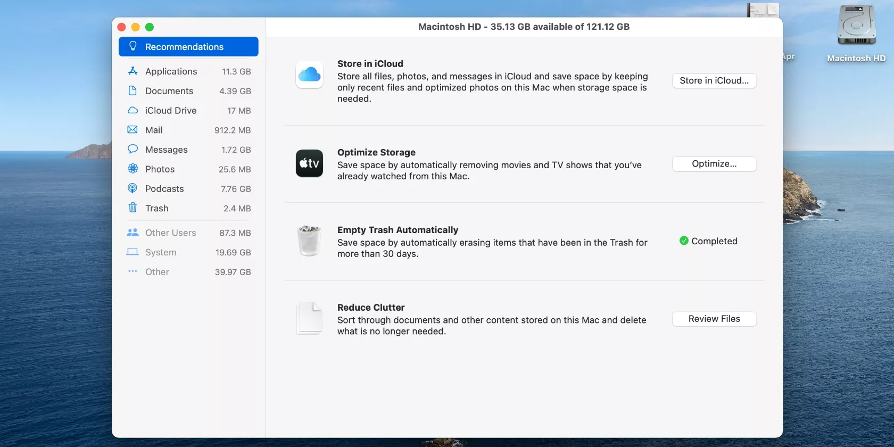Open the Documents category
894x447 pixels.
click(169, 91)
